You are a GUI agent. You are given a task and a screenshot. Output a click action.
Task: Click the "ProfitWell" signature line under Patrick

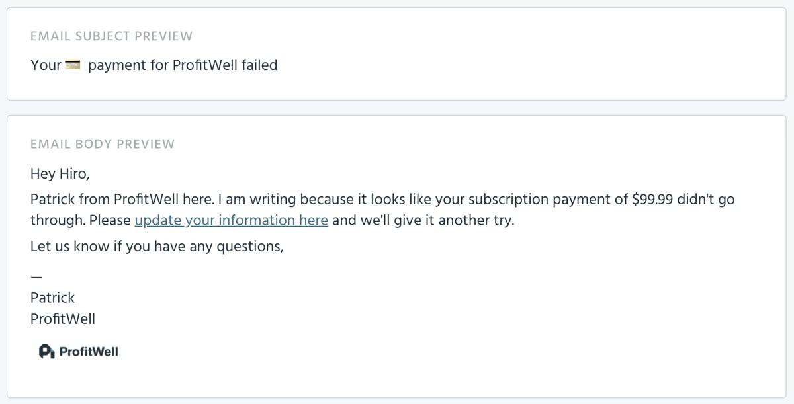click(x=63, y=319)
